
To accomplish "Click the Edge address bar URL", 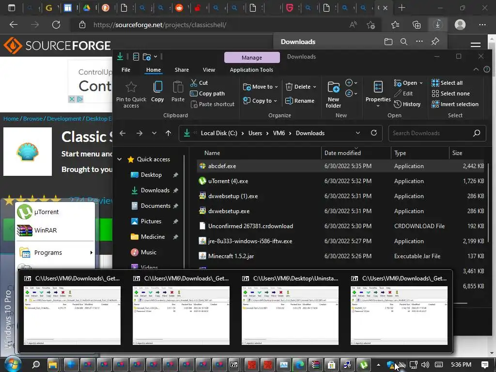I will (160, 25).
